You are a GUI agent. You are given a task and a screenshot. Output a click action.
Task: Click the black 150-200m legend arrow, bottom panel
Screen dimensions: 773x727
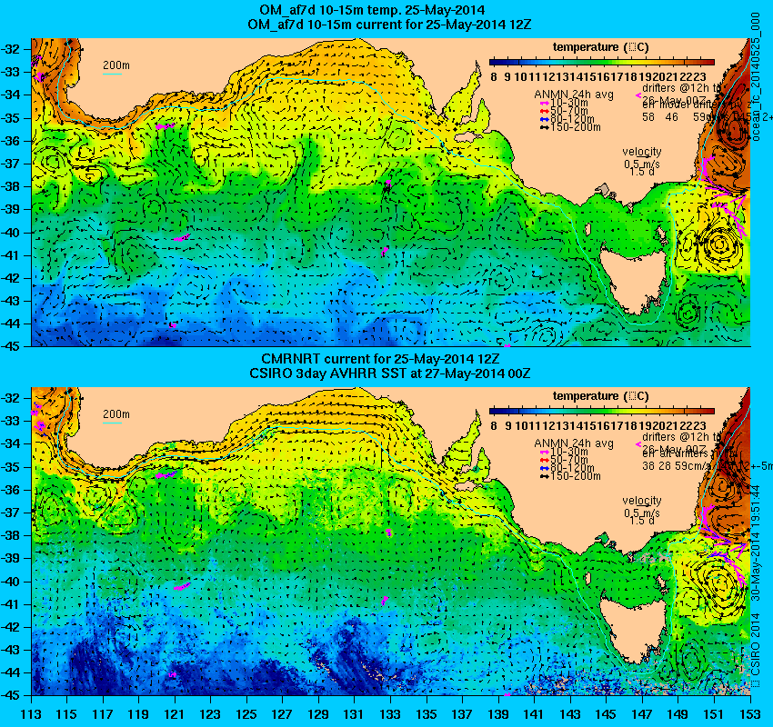(x=544, y=476)
